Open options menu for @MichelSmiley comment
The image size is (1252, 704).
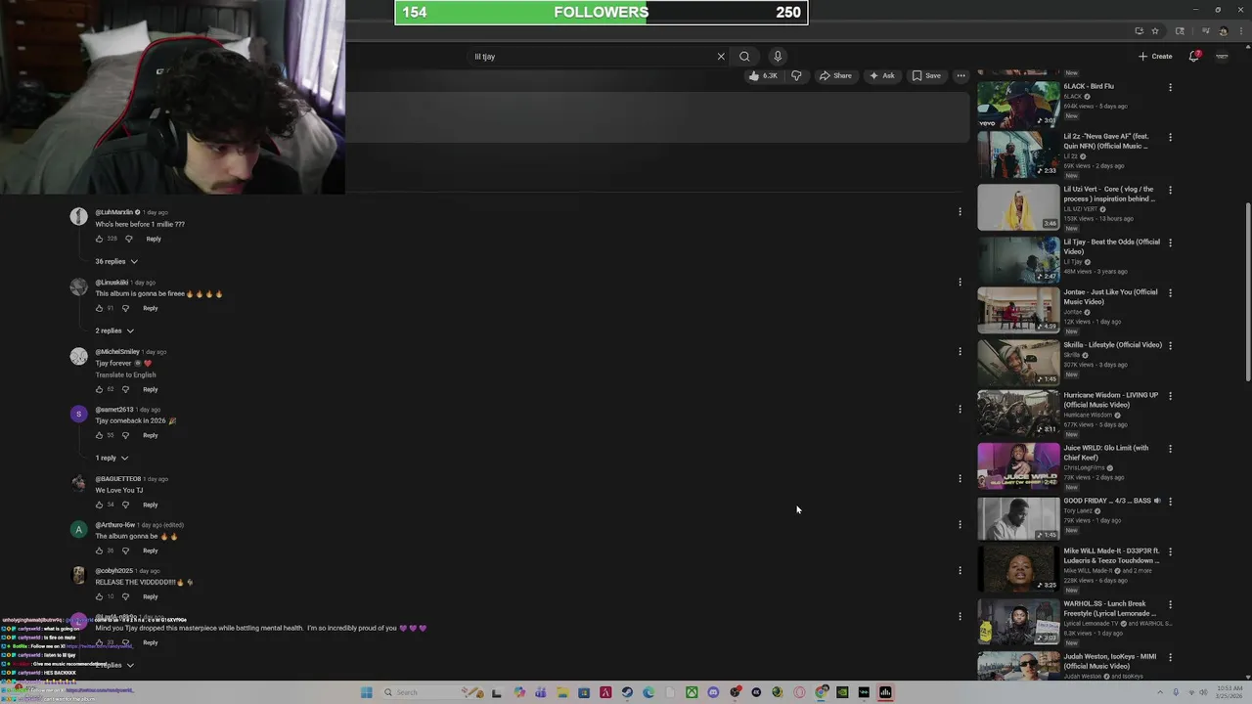(x=960, y=351)
